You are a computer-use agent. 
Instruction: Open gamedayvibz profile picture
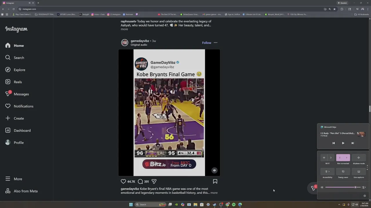pos(125,43)
